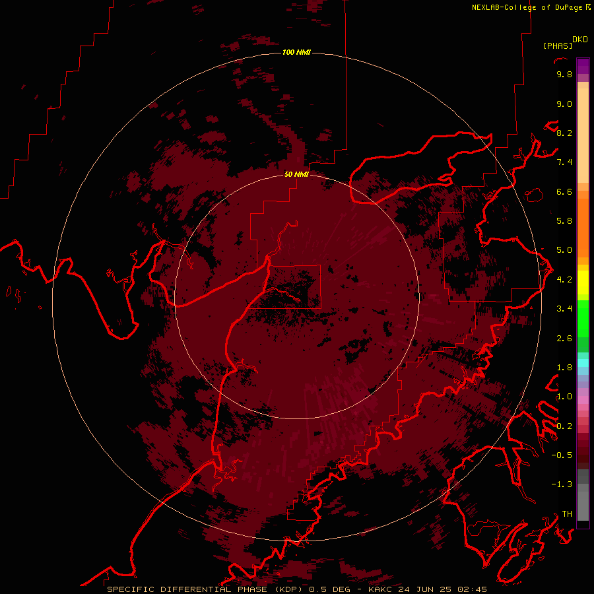Click the 7.4 scale value

click(564, 162)
